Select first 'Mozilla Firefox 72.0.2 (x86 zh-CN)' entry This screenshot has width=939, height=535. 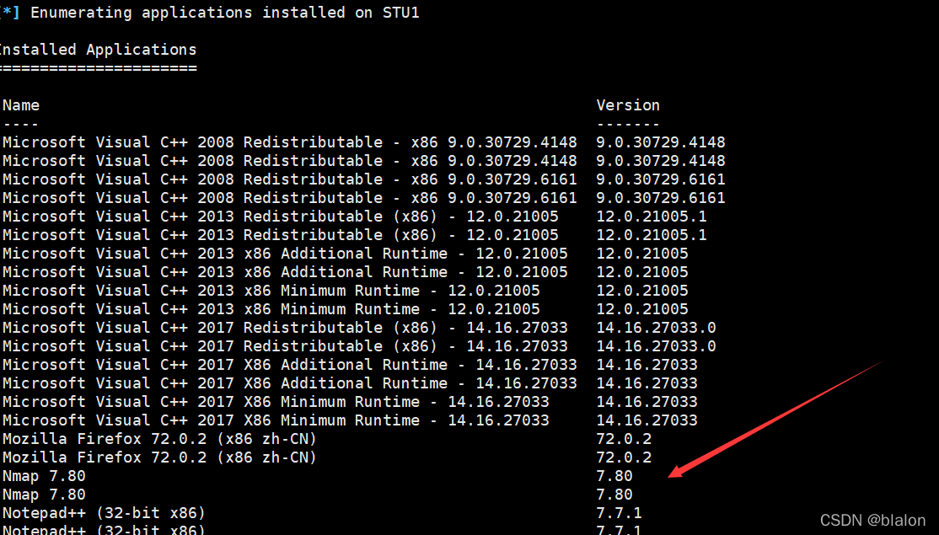[x=159, y=439]
